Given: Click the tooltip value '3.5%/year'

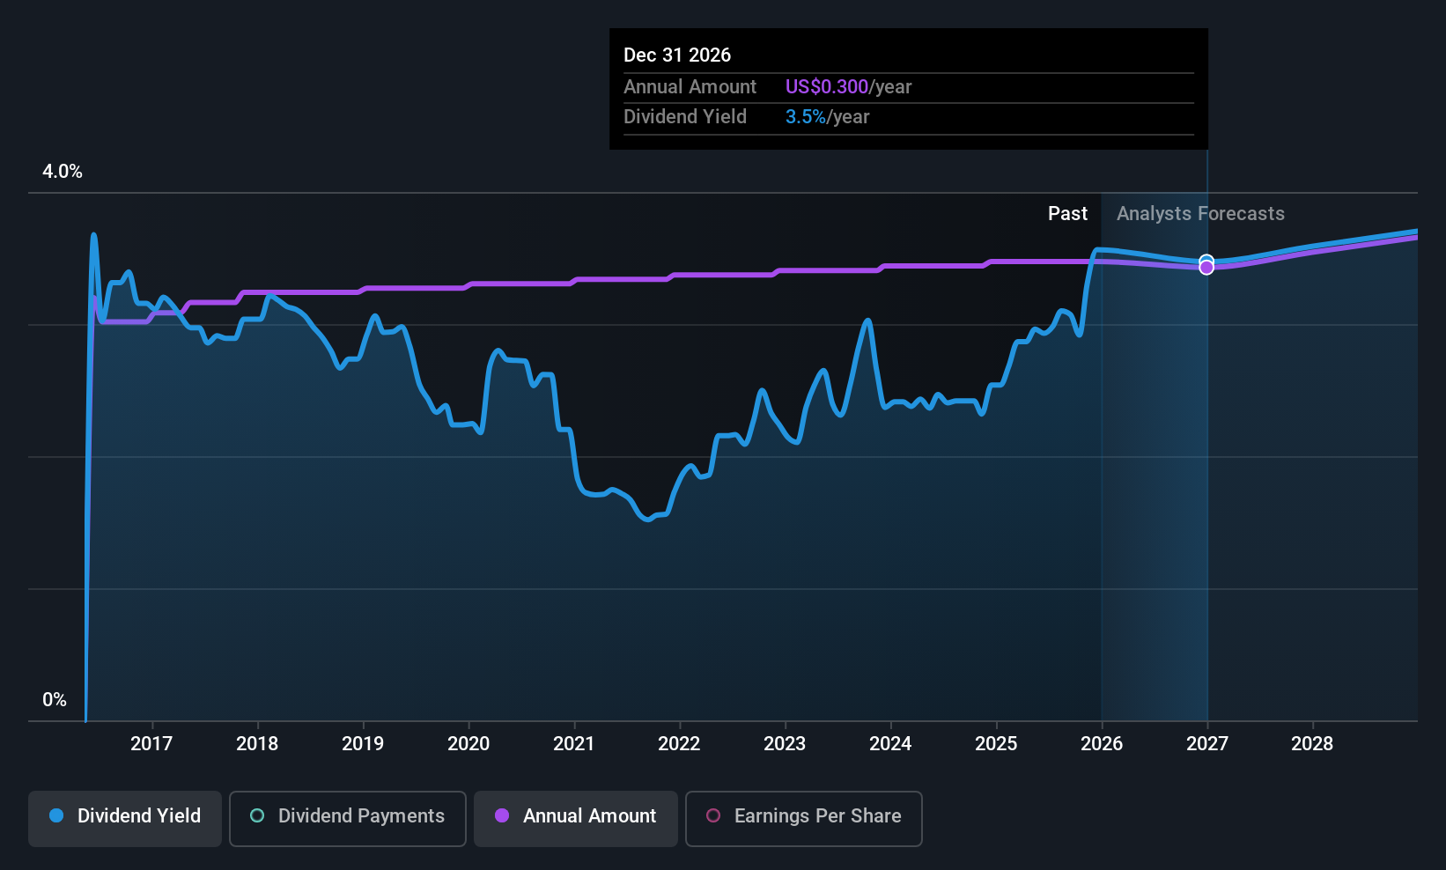Looking at the screenshot, I should click(x=827, y=117).
